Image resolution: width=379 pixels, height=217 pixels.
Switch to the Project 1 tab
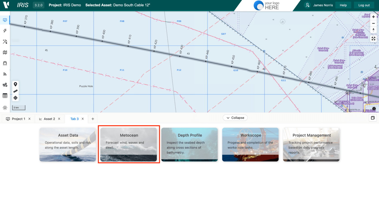pyautogui.click(x=18, y=119)
